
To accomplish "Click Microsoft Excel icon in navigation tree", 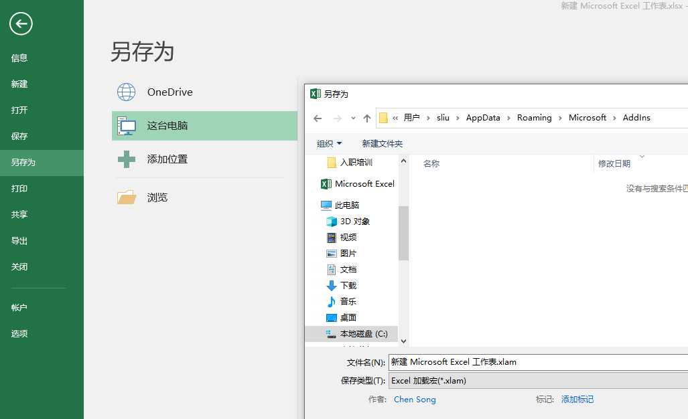I will pyautogui.click(x=326, y=184).
